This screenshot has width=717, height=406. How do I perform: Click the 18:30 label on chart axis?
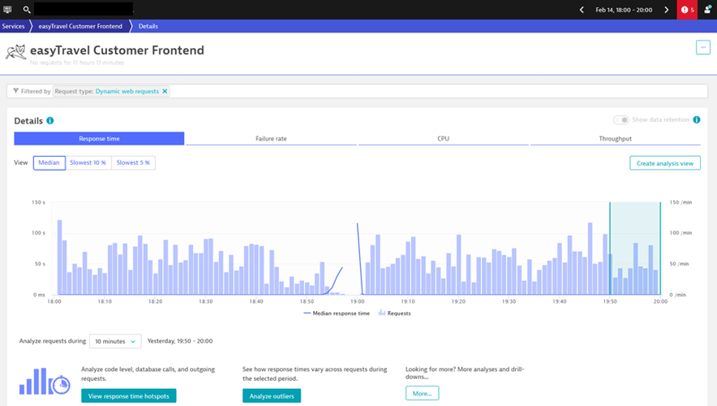point(206,301)
